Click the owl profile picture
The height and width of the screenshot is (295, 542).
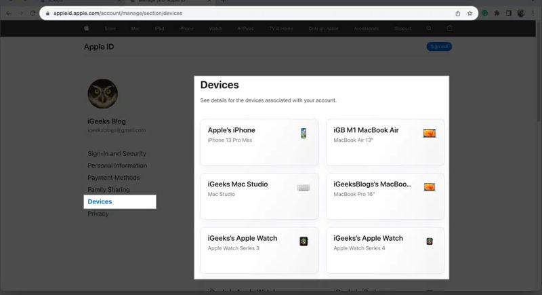(103, 94)
